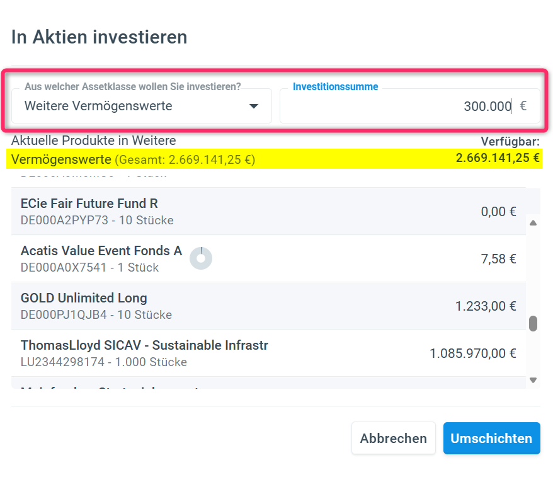This screenshot has height=477, width=553.
Task: Click the In Aktien investieren dialog title
Action: coord(99,37)
